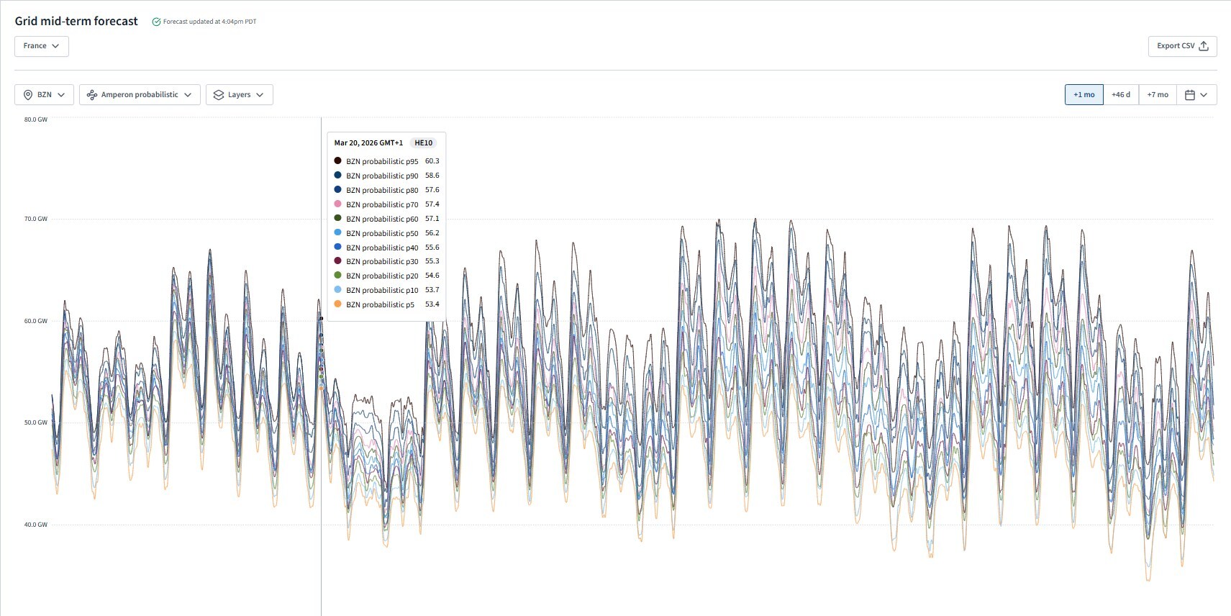
Task: Click the BZN probabilistic p40 tooltip row
Action: pos(386,248)
